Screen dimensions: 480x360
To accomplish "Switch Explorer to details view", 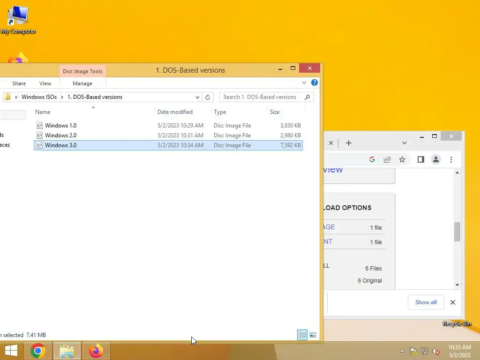I will click(302, 335).
